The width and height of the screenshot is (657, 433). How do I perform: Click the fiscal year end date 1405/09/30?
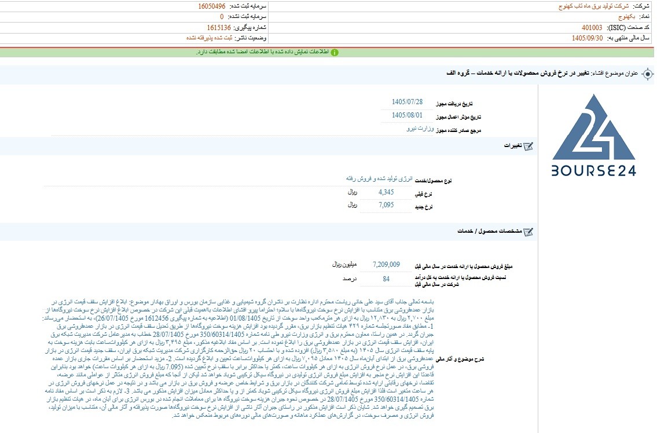point(587,38)
